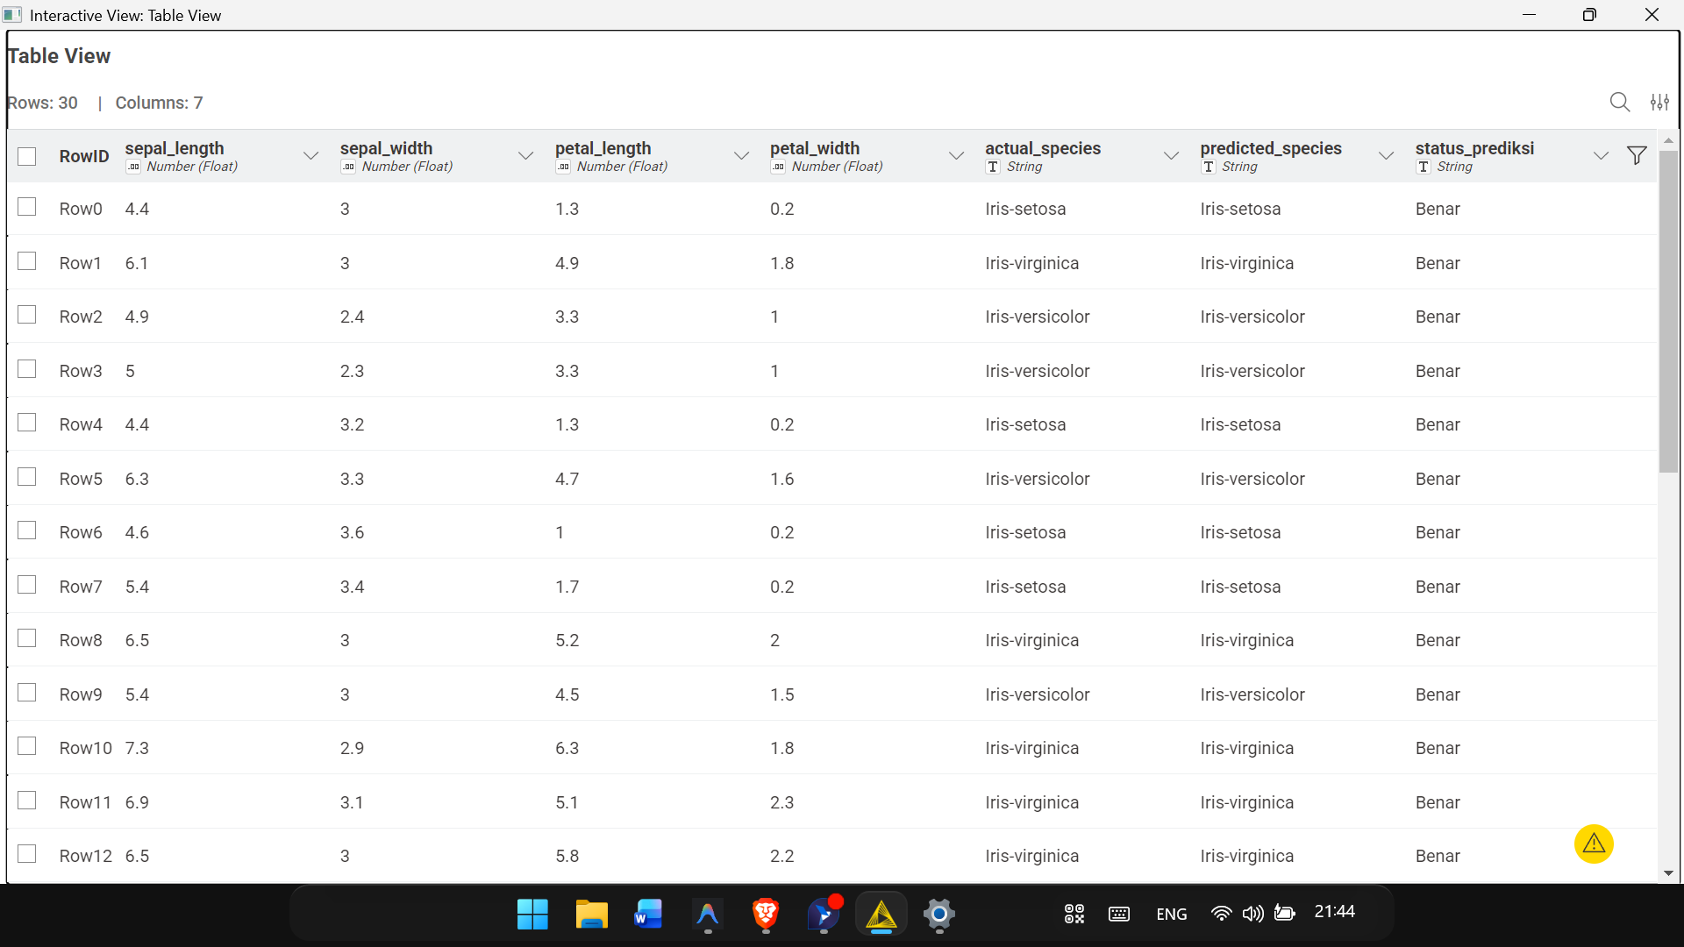Open the Windows Start menu icon
Viewport: 1684px width, 947px height.
tap(532, 914)
